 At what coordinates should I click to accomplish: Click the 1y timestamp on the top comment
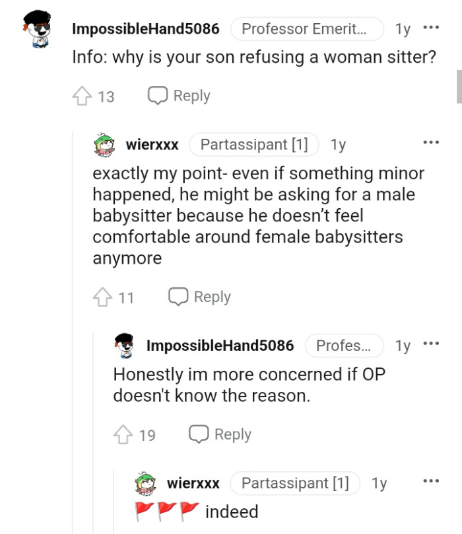click(402, 28)
